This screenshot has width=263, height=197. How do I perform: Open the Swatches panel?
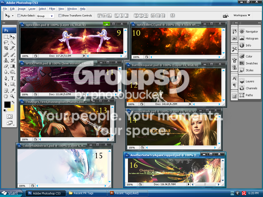coord(250,63)
